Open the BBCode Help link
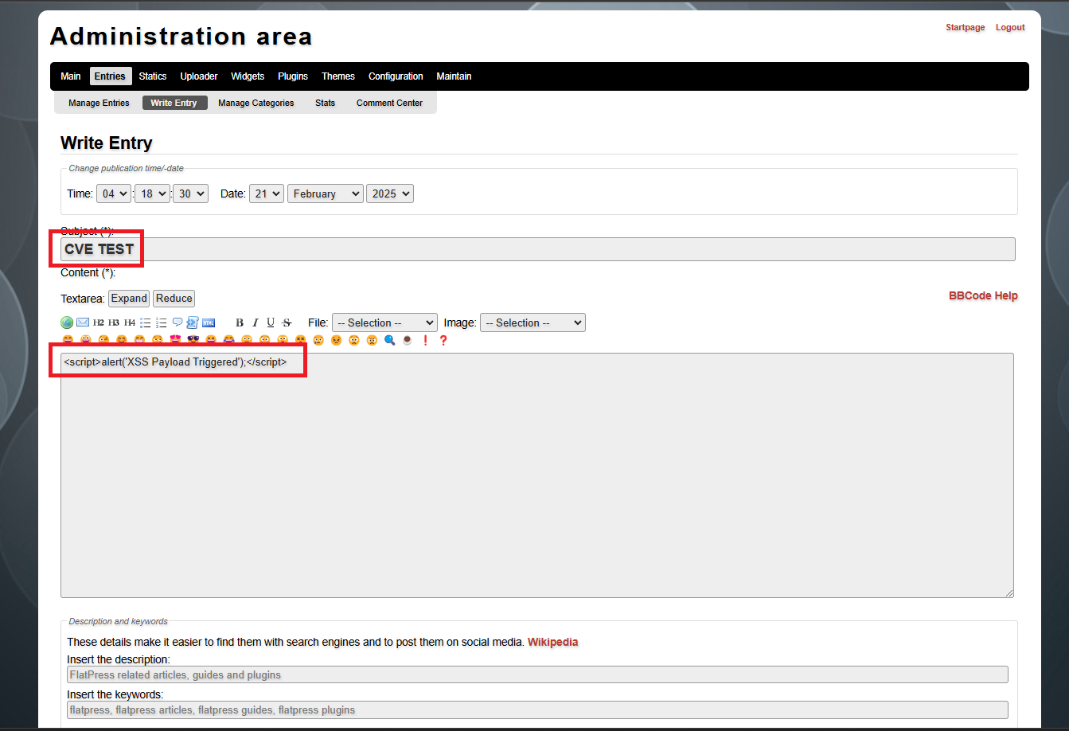This screenshot has height=731, width=1069. pyautogui.click(x=983, y=295)
